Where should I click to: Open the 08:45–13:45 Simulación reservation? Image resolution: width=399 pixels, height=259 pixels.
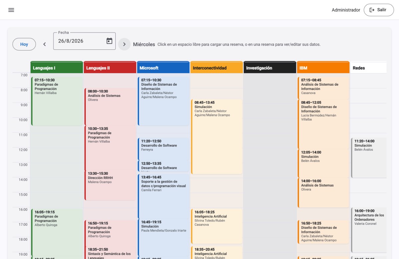pos(217,136)
